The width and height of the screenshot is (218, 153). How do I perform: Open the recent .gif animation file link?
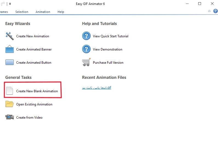point(97,88)
